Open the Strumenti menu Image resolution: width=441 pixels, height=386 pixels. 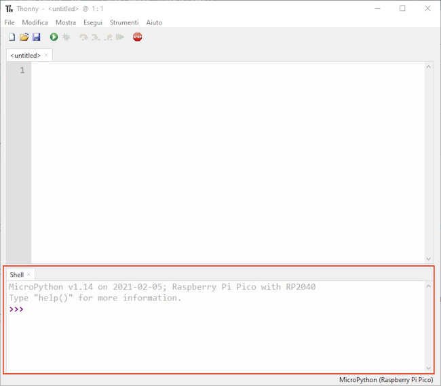[124, 22]
